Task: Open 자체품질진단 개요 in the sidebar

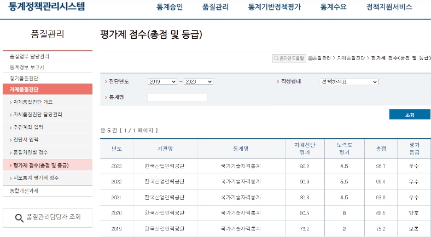Action: 33,102
